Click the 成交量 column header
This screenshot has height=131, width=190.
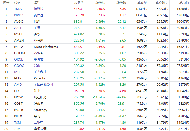point(142,2)
